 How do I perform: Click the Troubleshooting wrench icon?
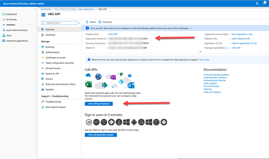tap(43, 102)
